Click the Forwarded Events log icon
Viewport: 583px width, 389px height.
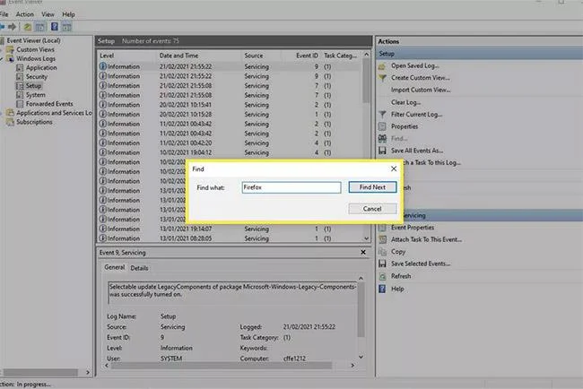click(20, 104)
